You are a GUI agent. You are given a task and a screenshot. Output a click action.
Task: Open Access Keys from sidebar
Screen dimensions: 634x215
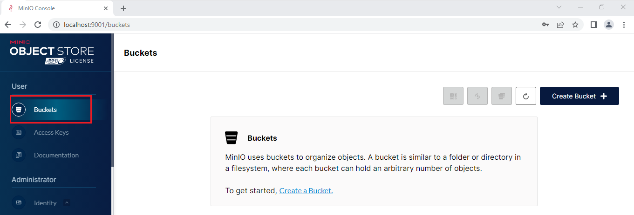pos(51,132)
